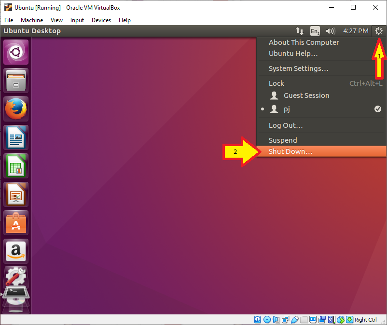Click the display status icon
387x325 pixels.
pos(313,320)
